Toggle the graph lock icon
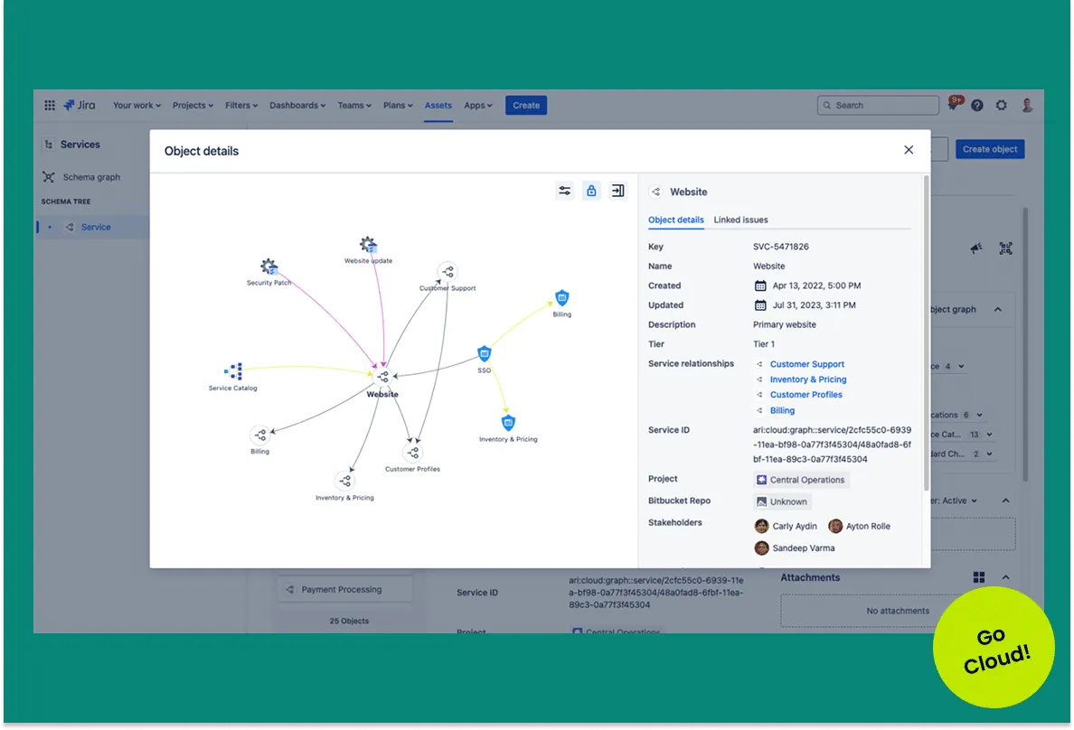Screen dimensions: 1074x730 pos(591,191)
